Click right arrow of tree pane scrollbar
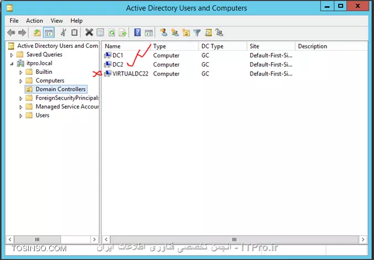Viewport: 374px width, 260px height. tap(94, 239)
